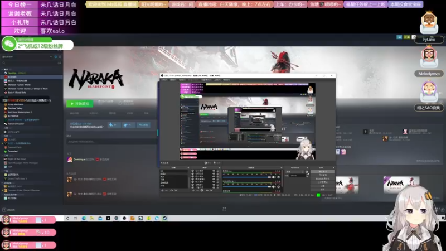Toggle lock of fourth OBS source
The height and width of the screenshot is (251, 446).
(217, 179)
